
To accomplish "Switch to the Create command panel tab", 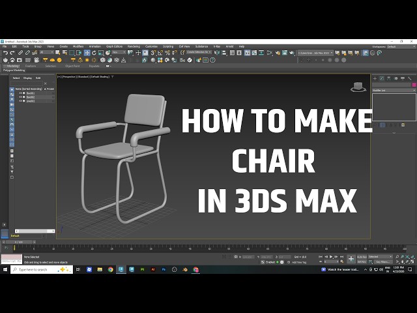I will click(x=375, y=78).
